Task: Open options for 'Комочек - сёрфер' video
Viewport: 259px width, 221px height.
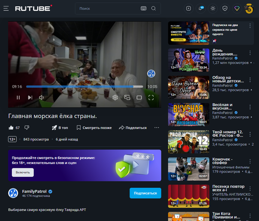Action: (x=250, y=161)
